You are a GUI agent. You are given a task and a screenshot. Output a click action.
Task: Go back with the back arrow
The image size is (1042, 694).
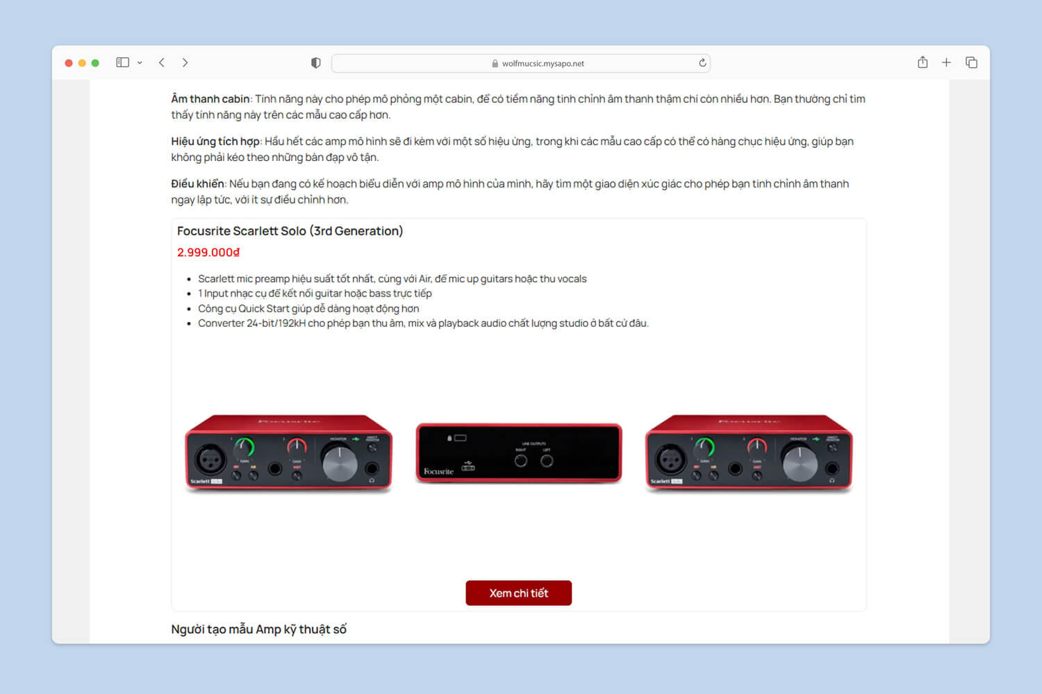(162, 62)
